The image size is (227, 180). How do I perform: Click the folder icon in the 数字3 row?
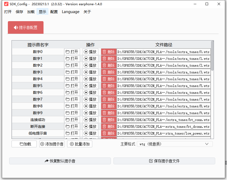[67, 72]
